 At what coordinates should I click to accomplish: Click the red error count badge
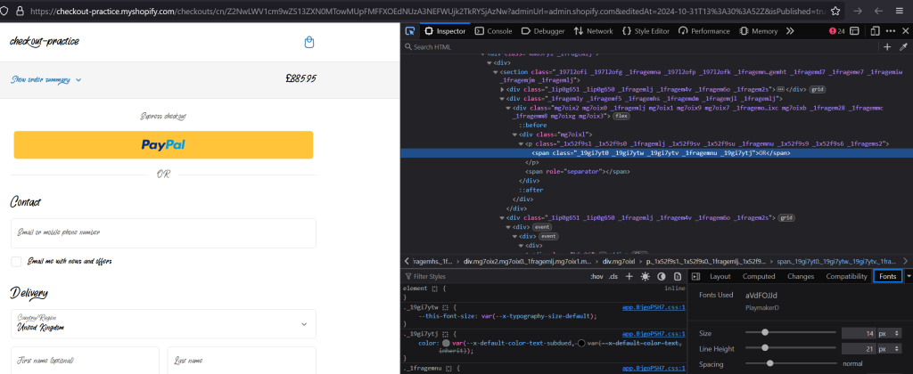point(837,30)
